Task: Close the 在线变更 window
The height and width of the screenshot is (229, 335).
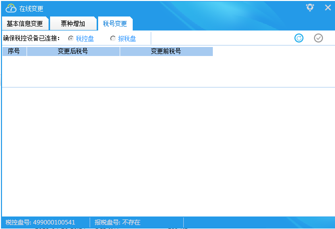Action: [x=327, y=7]
